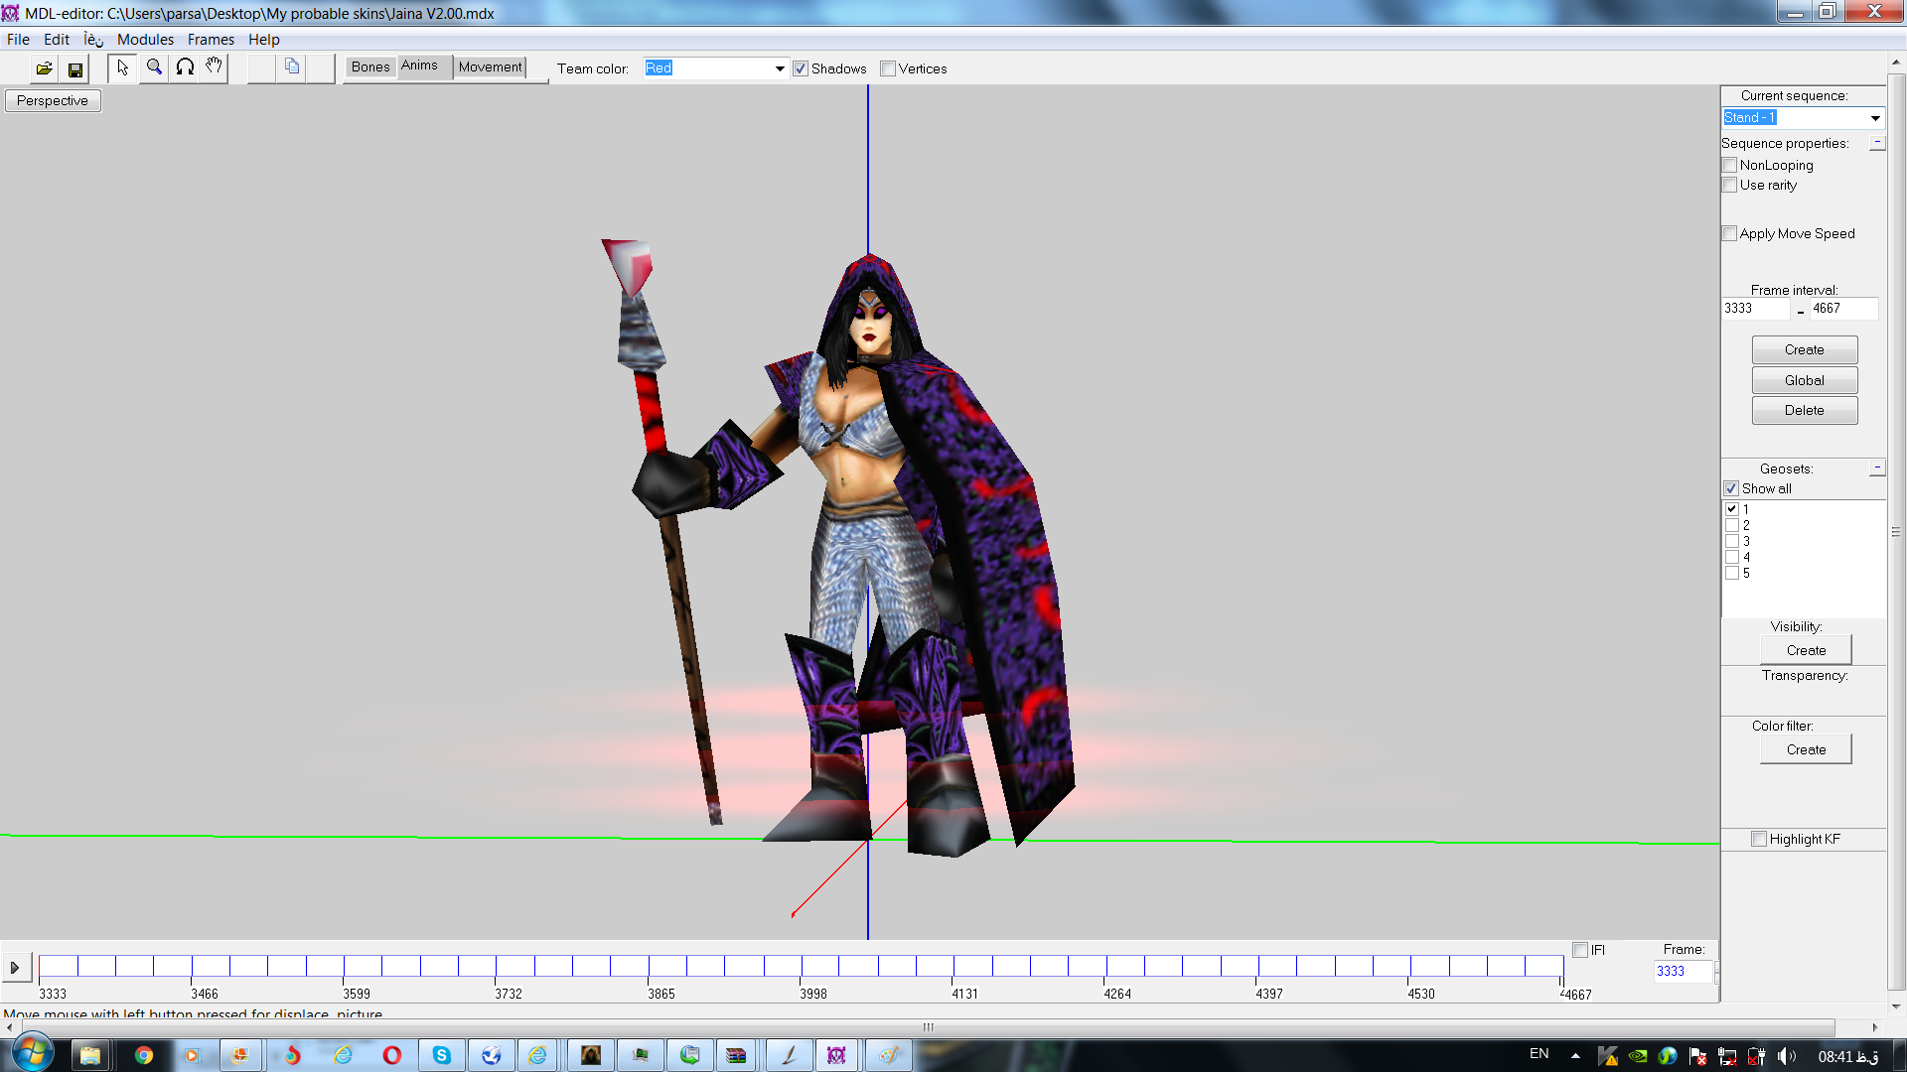This screenshot has height=1072, width=1907.
Task: Open Skype from the taskbar
Action: tap(442, 1055)
